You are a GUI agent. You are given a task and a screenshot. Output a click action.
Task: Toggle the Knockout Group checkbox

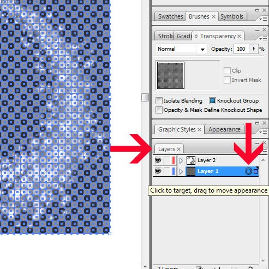coord(212,100)
